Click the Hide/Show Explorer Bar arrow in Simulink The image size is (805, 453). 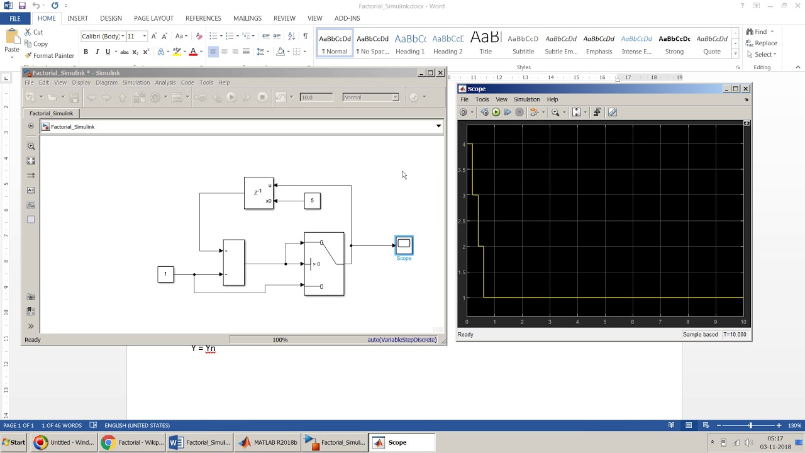point(31,126)
